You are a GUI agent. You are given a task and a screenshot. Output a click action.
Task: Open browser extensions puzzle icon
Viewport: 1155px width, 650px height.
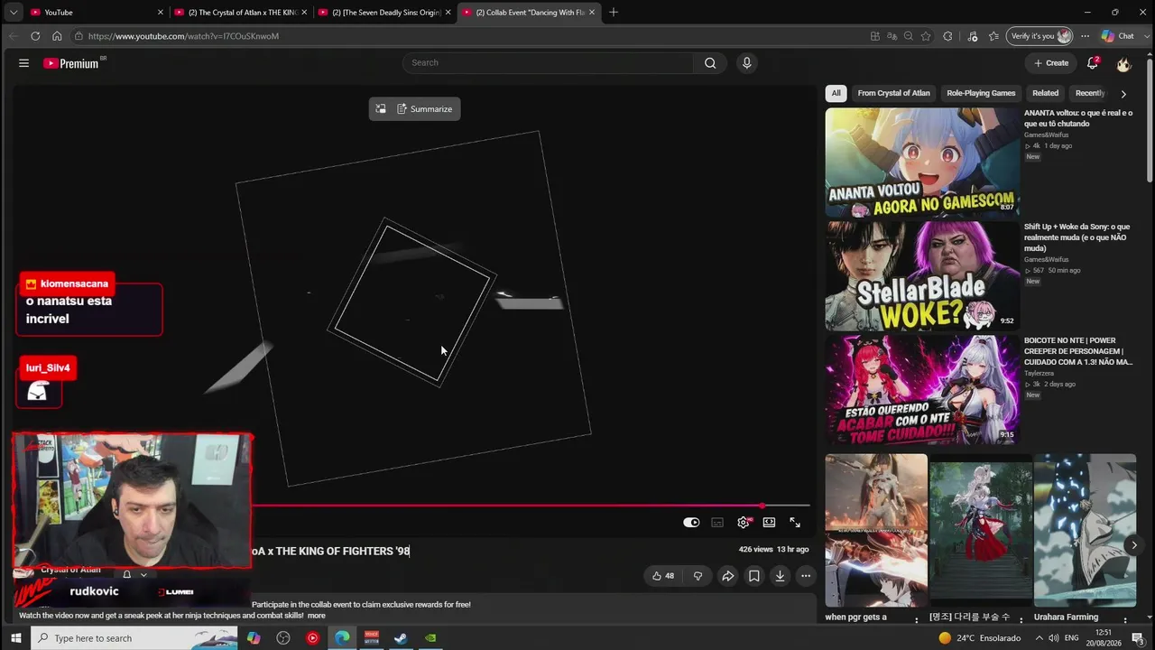(947, 36)
